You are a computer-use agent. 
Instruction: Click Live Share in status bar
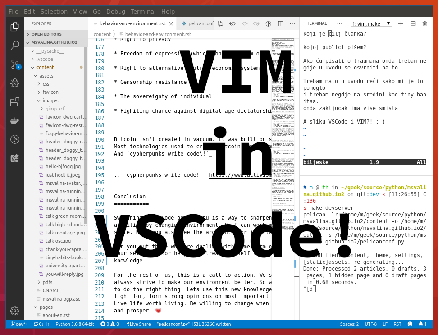(x=138, y=324)
